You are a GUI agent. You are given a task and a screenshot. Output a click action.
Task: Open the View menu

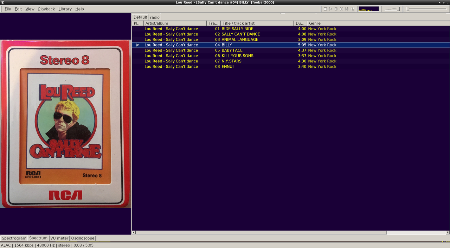coord(30,9)
